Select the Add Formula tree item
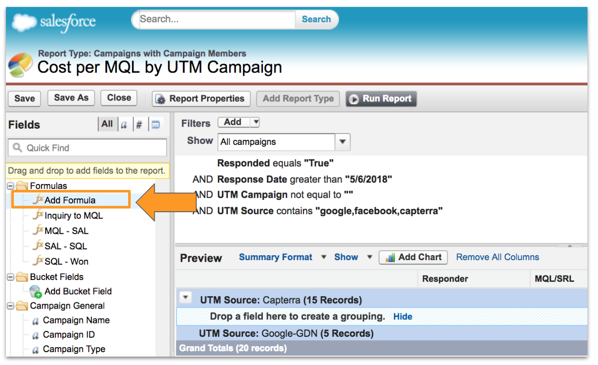598x365 pixels. pos(70,200)
